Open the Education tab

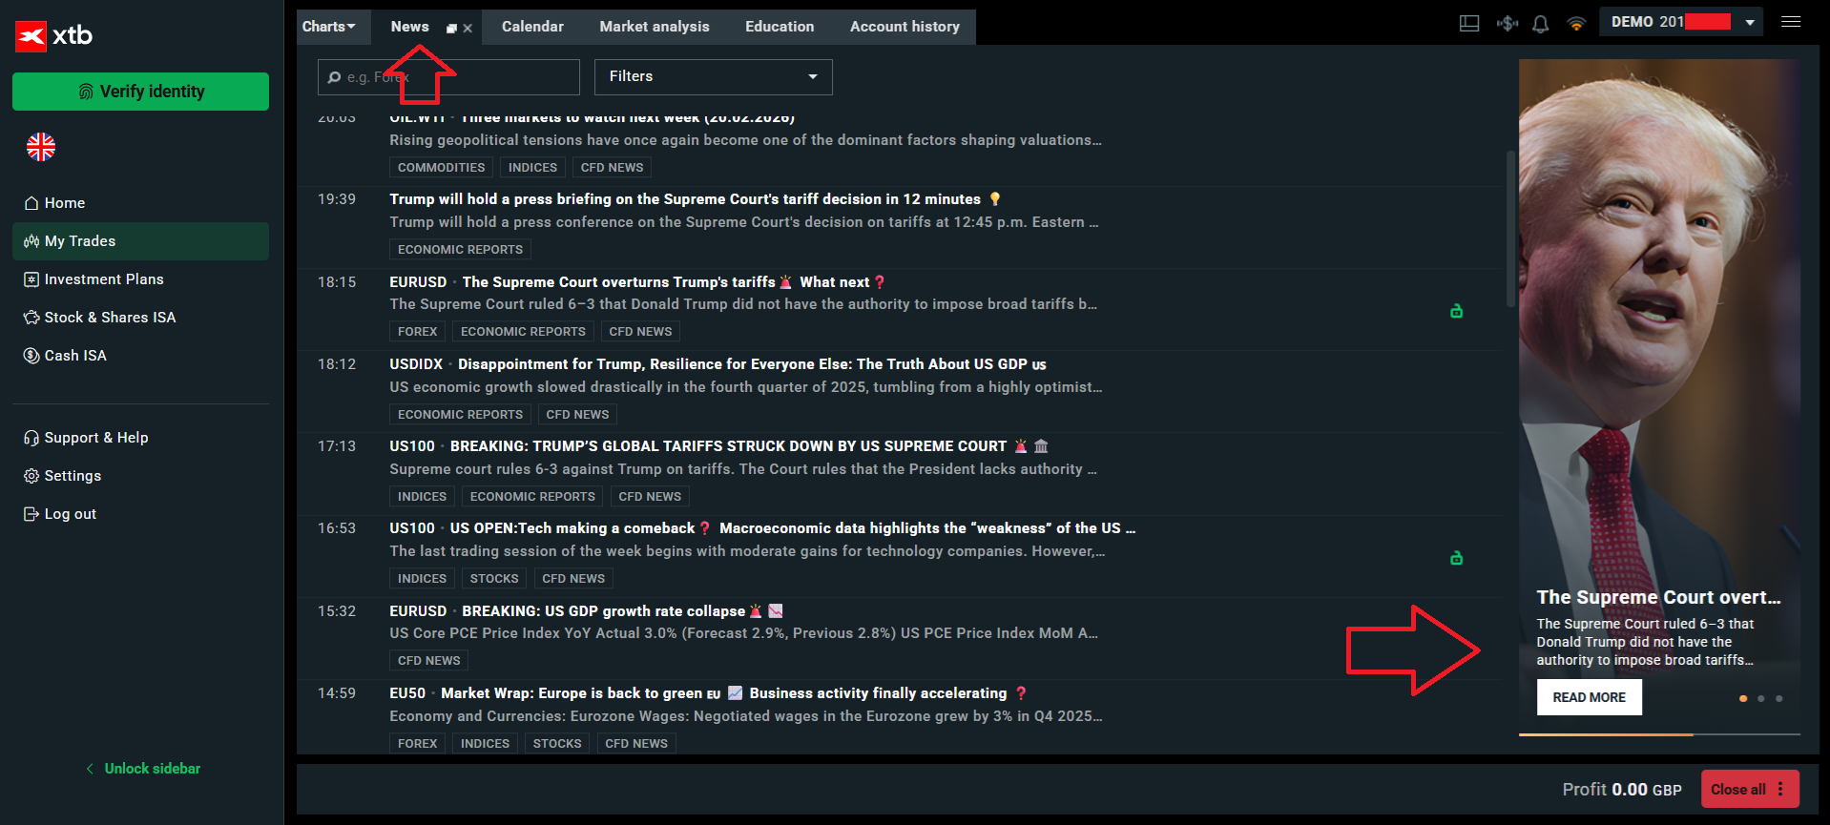click(x=780, y=27)
